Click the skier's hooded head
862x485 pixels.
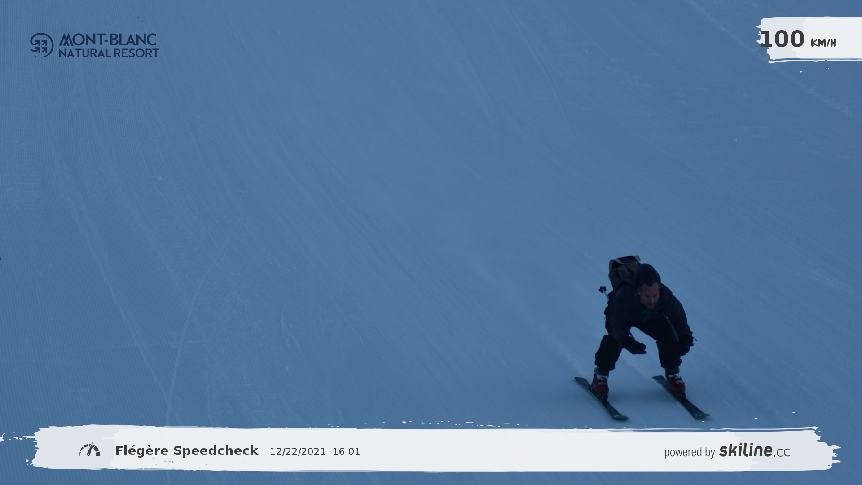tap(648, 283)
